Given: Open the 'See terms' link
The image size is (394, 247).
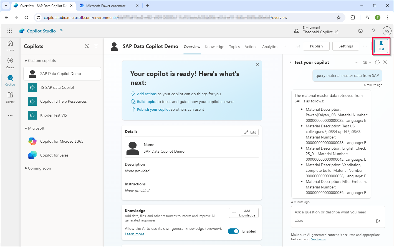Looking at the screenshot, I should (x=318, y=239).
